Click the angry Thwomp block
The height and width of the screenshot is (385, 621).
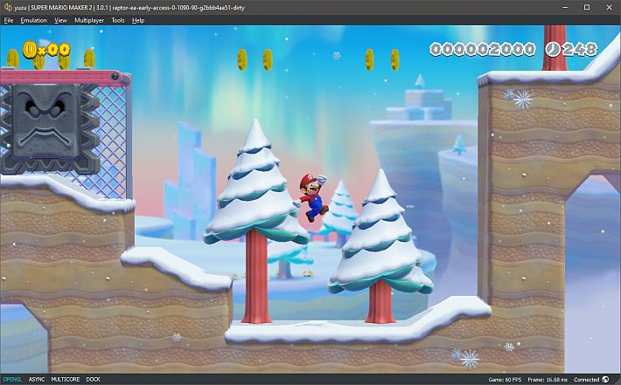[x=50, y=128]
